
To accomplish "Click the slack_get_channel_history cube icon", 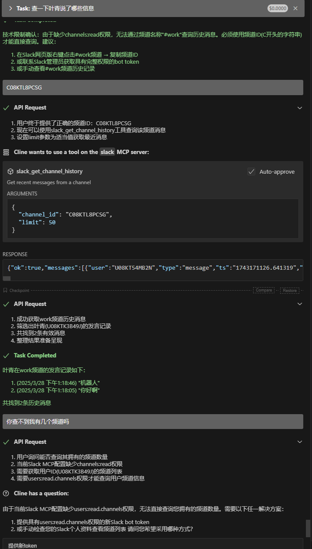I will pyautogui.click(x=10, y=172).
